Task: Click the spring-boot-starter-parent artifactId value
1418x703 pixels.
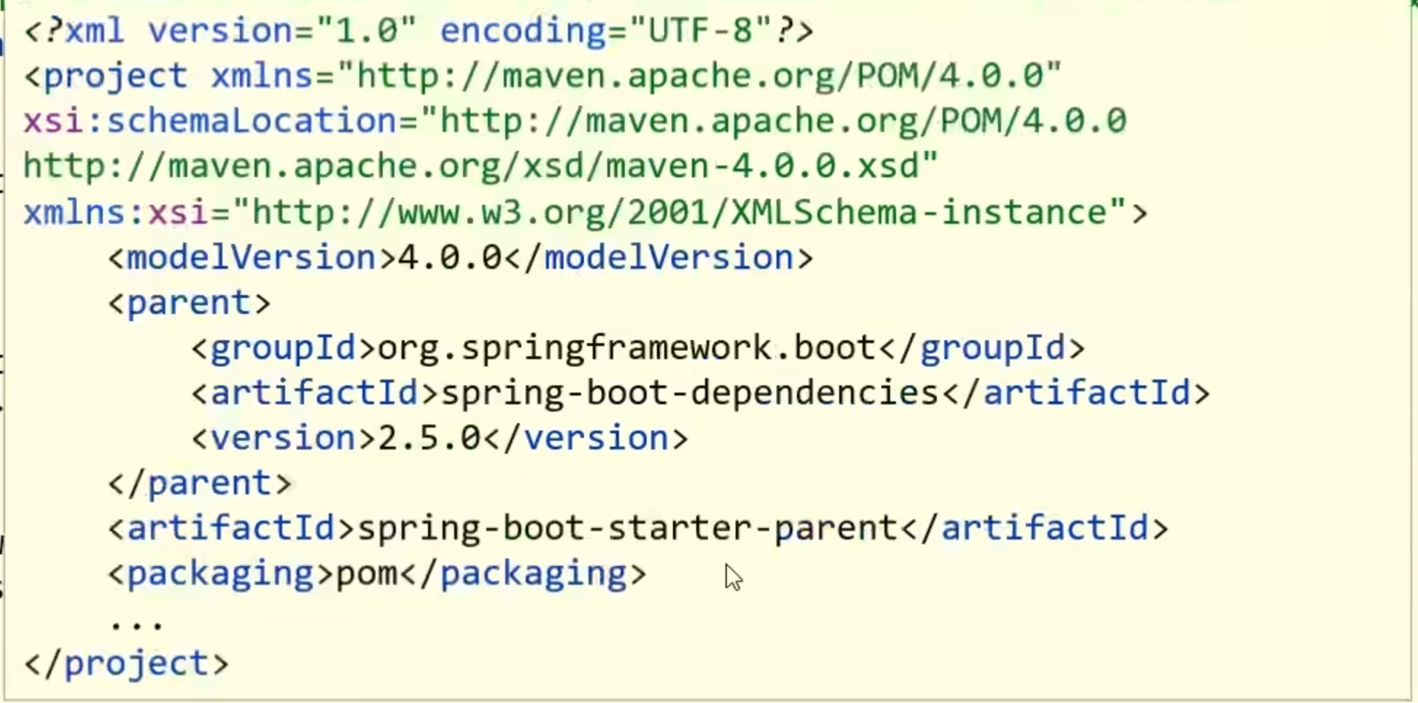Action: point(627,529)
